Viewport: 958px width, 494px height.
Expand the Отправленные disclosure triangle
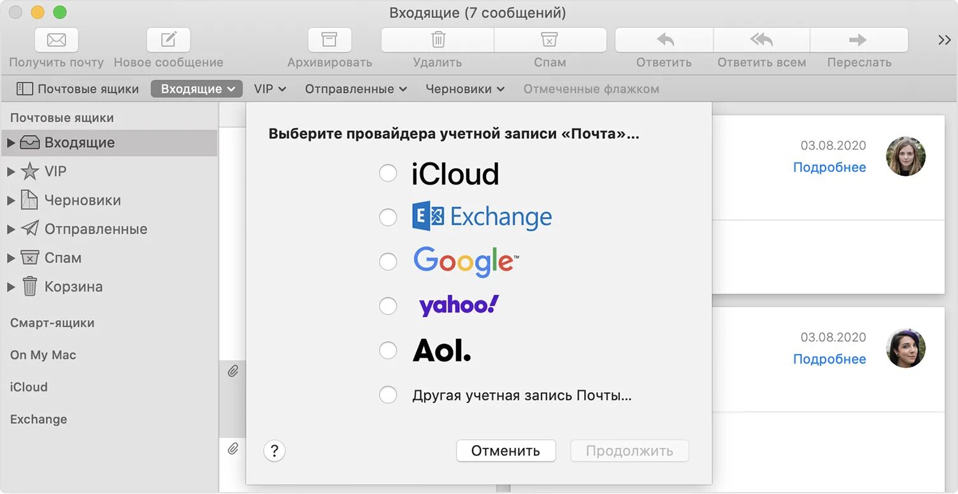(11, 229)
